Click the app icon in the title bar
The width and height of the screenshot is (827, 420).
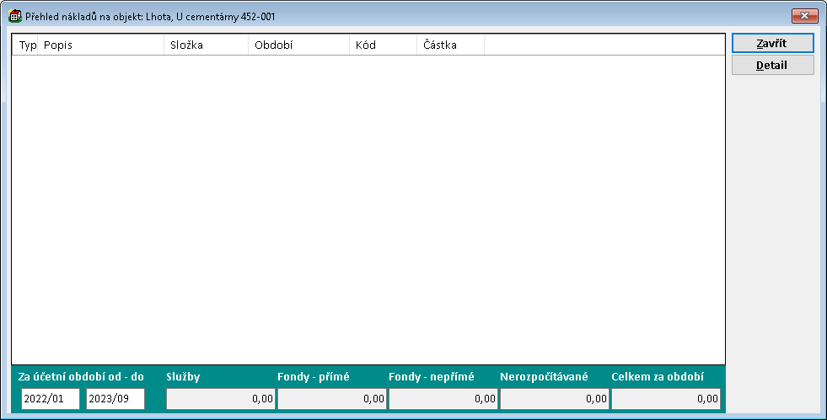pyautogui.click(x=14, y=16)
